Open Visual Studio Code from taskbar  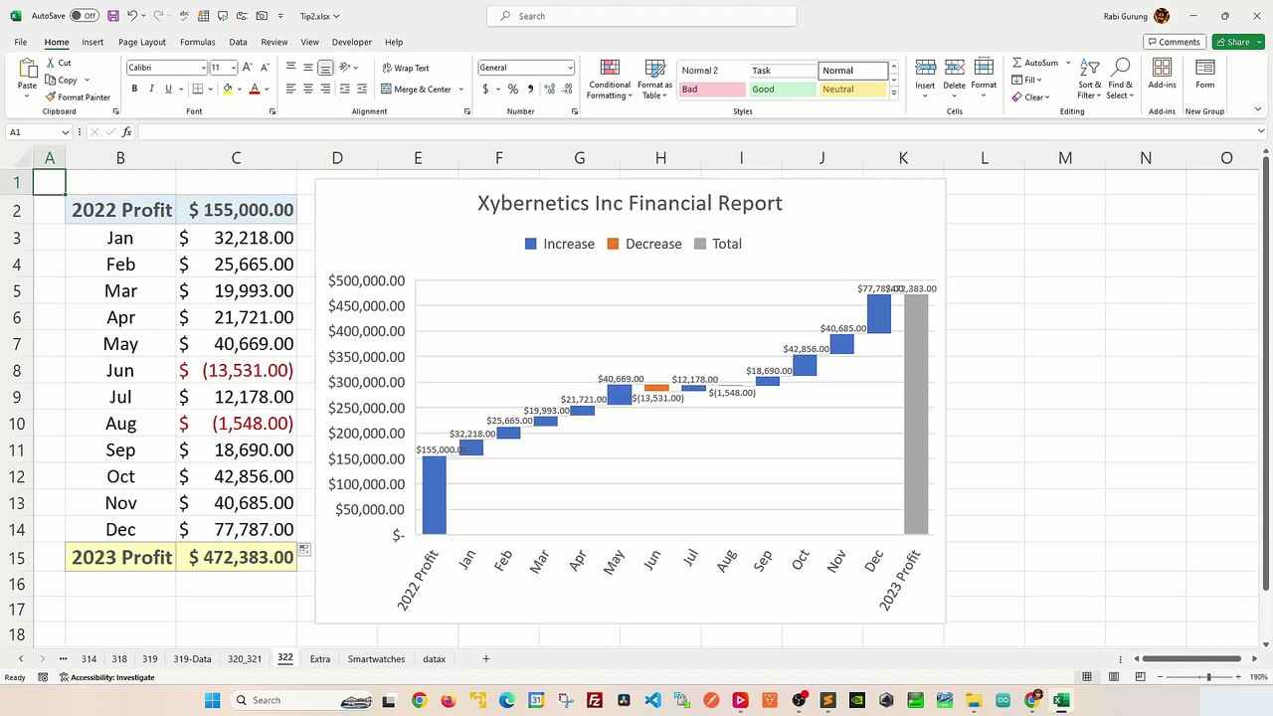(x=652, y=700)
